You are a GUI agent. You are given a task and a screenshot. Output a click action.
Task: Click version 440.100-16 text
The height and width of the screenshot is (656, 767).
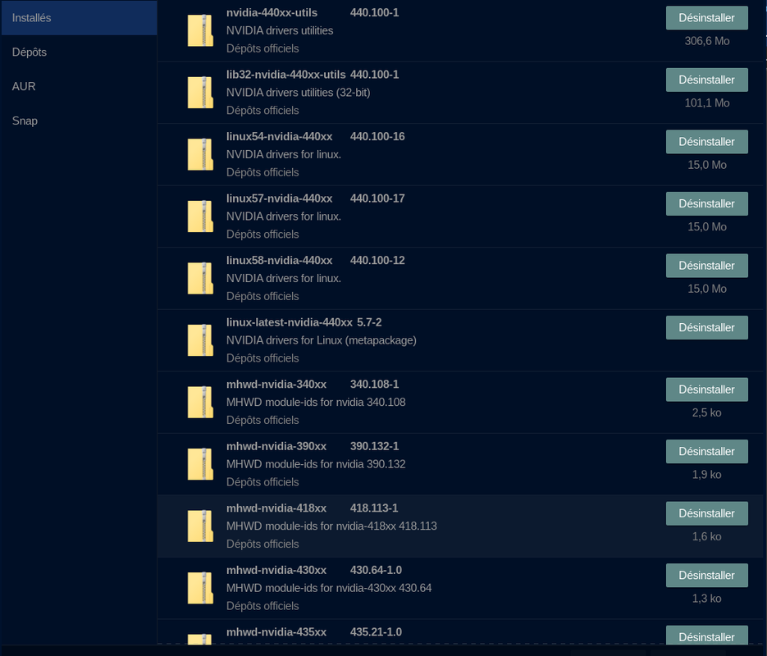[377, 136]
